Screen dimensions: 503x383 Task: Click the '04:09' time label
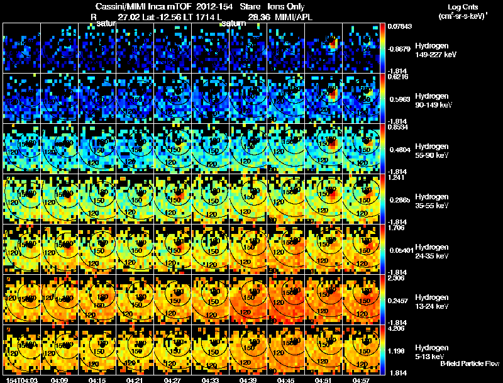pyautogui.click(x=59, y=380)
